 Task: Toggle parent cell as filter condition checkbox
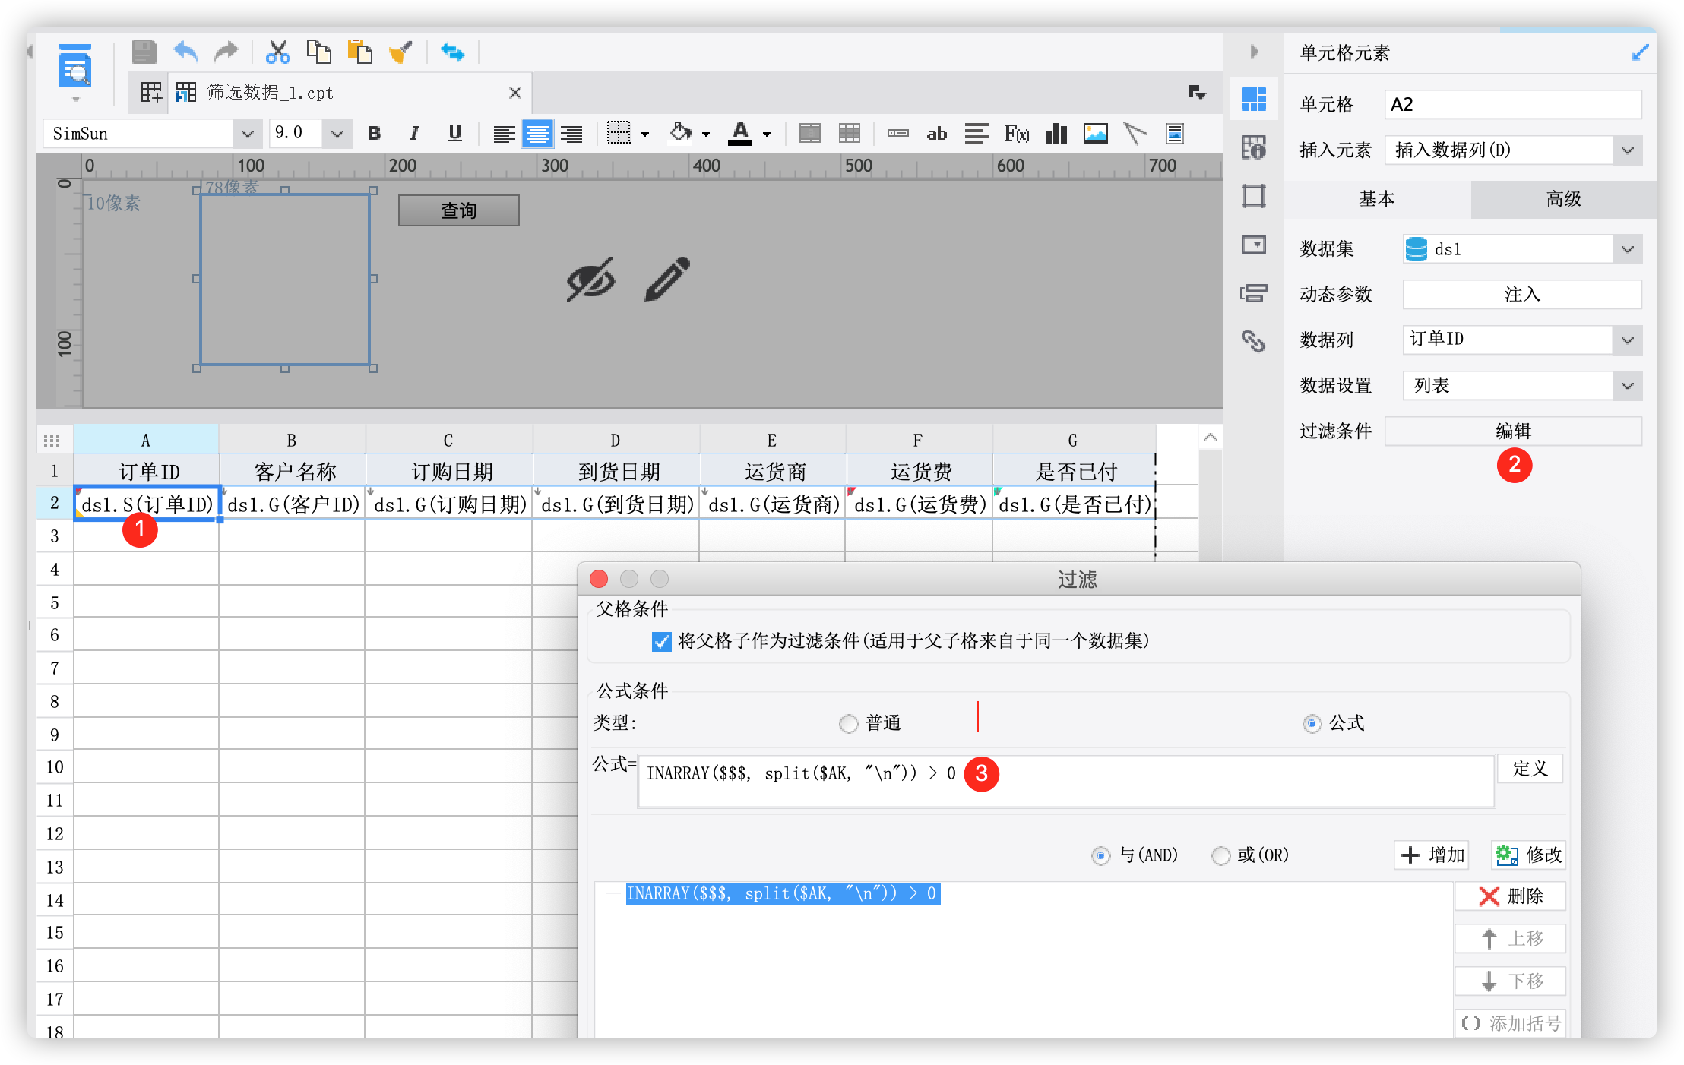tap(661, 641)
